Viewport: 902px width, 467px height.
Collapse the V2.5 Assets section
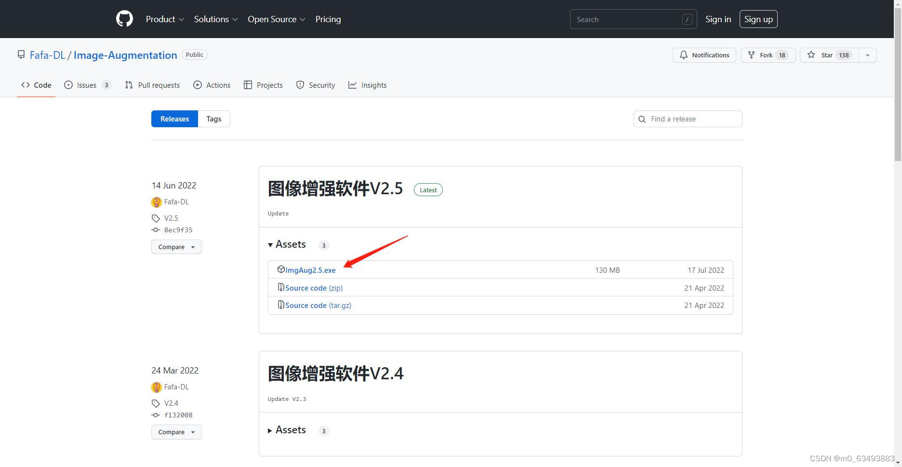click(287, 244)
